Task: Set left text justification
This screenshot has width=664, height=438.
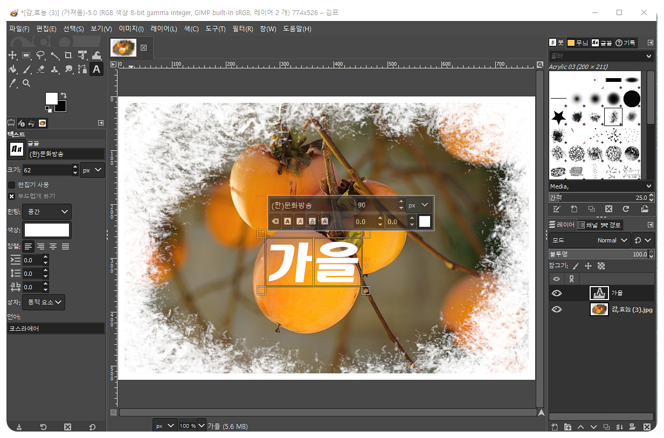Action: coord(29,246)
